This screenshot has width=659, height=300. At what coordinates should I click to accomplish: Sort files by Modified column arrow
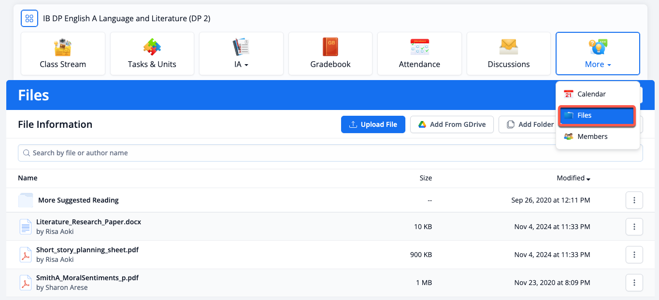coord(588,179)
